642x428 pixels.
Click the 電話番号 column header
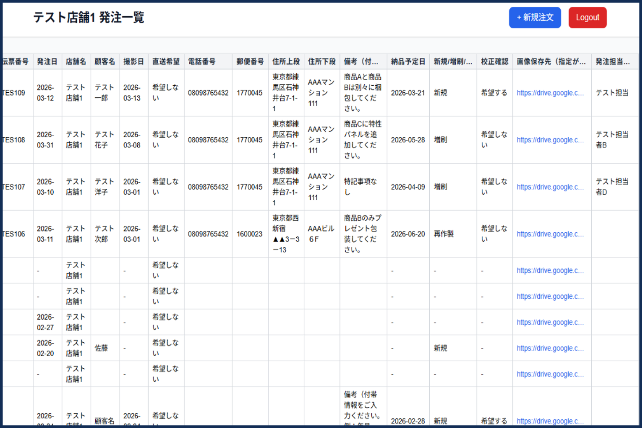(x=201, y=62)
